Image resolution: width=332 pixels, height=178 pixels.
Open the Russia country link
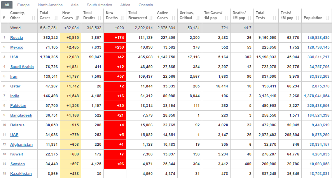(16, 38)
